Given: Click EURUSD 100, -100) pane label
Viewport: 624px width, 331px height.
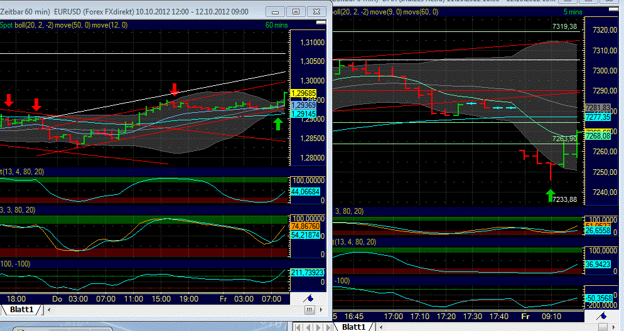Looking at the screenshot, I should (15, 264).
